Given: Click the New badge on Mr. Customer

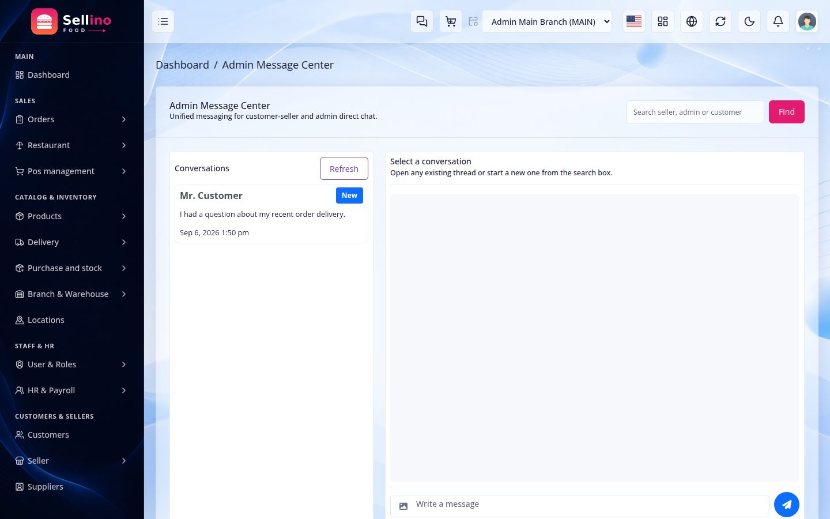Looking at the screenshot, I should pos(349,195).
